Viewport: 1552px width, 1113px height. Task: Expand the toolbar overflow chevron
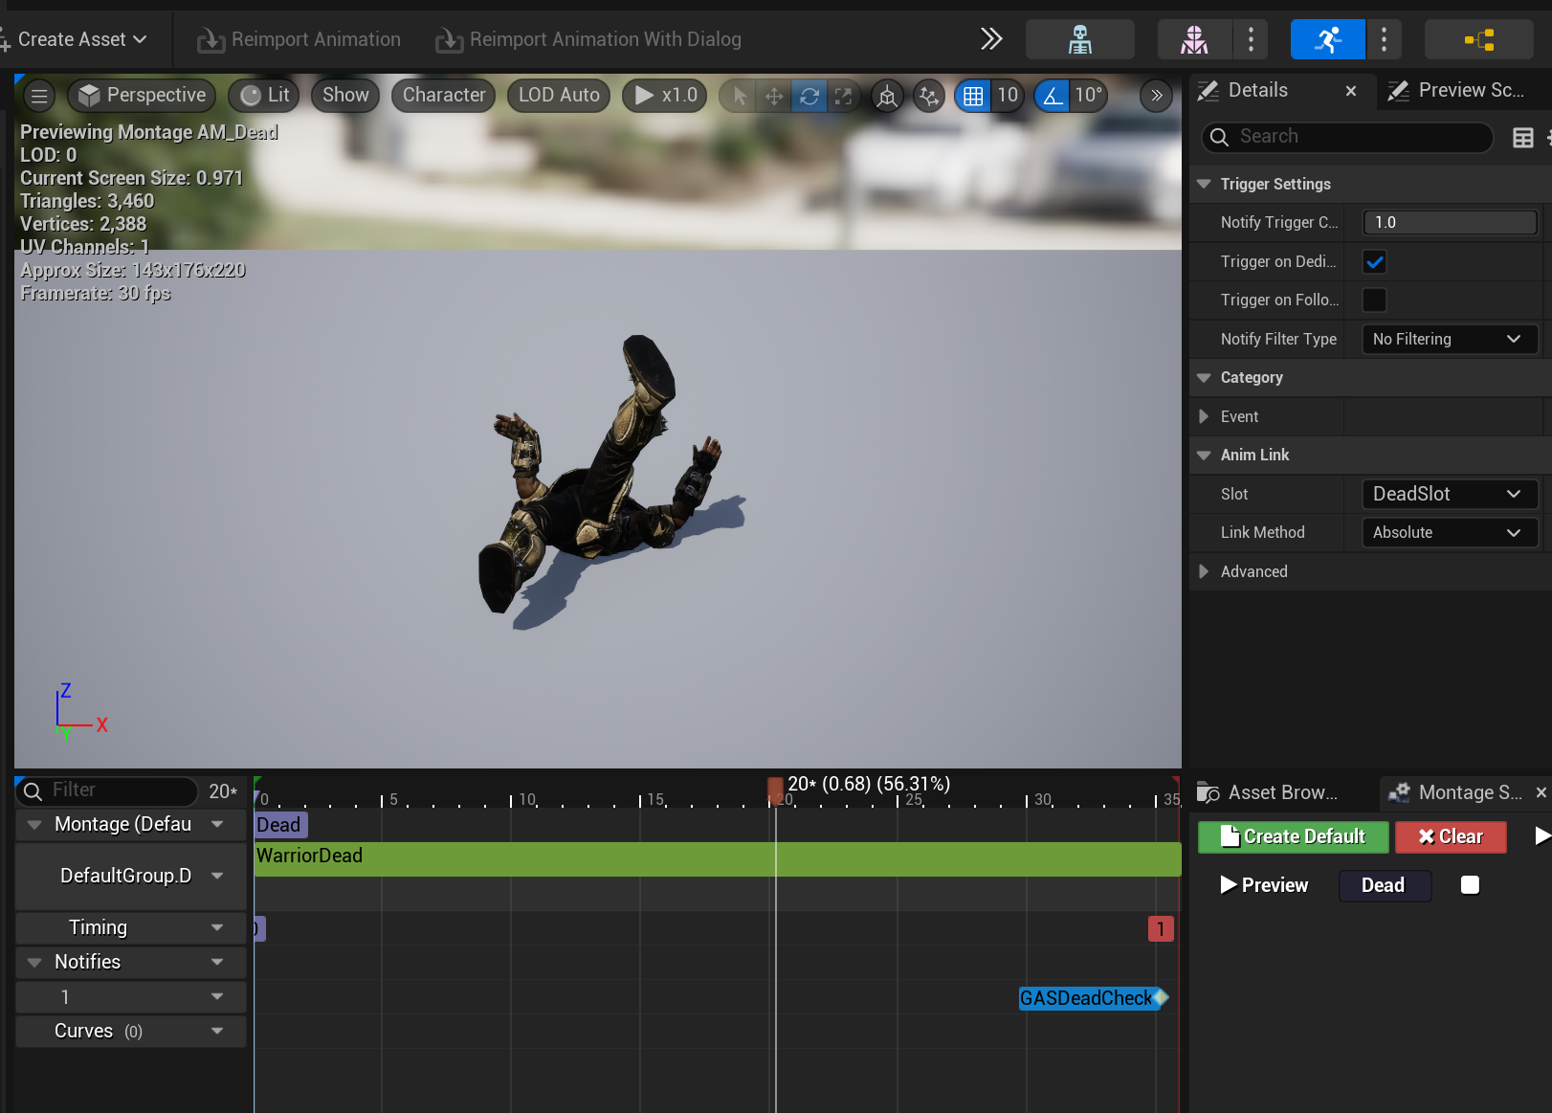tap(991, 39)
